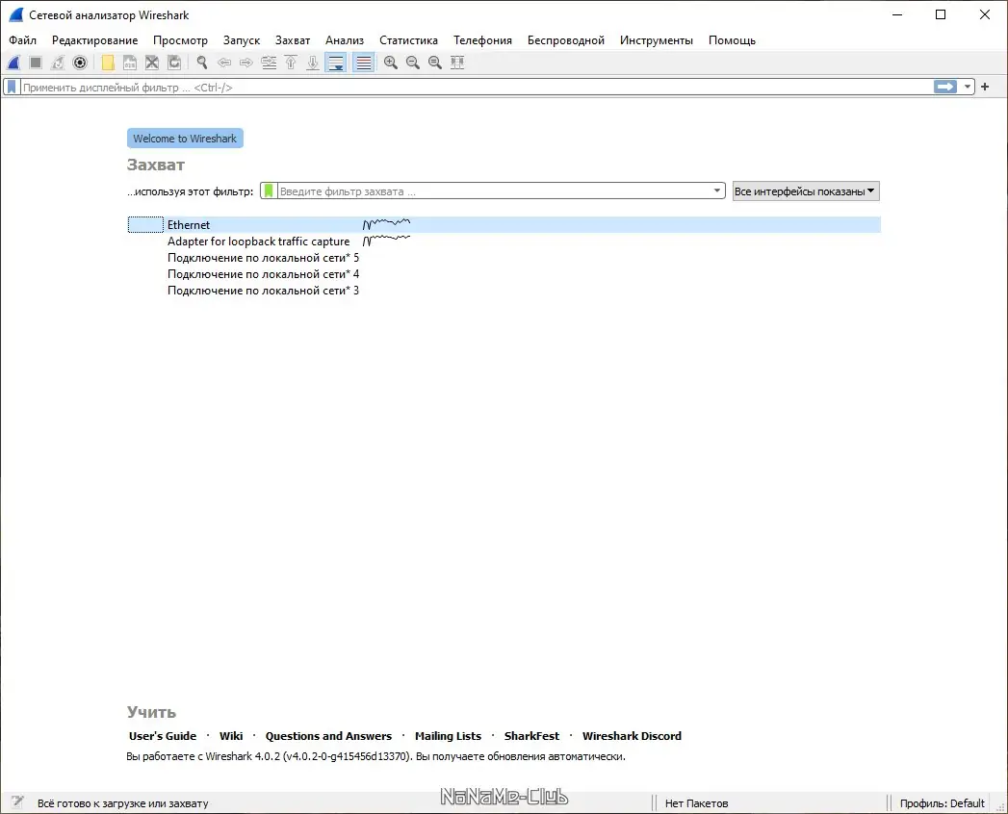1008x814 pixels.
Task: Select Подключение по локальной сети* 3
Action: coord(504,291)
